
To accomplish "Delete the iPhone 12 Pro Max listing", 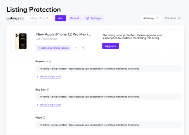I will tap(83, 48).
